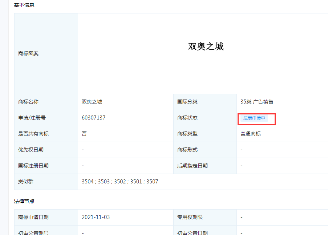Click the 法律节点 section header
The height and width of the screenshot is (235, 328).
coord(22,201)
